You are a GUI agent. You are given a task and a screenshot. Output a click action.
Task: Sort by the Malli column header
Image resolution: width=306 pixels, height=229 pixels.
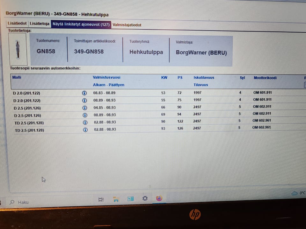click(17, 77)
